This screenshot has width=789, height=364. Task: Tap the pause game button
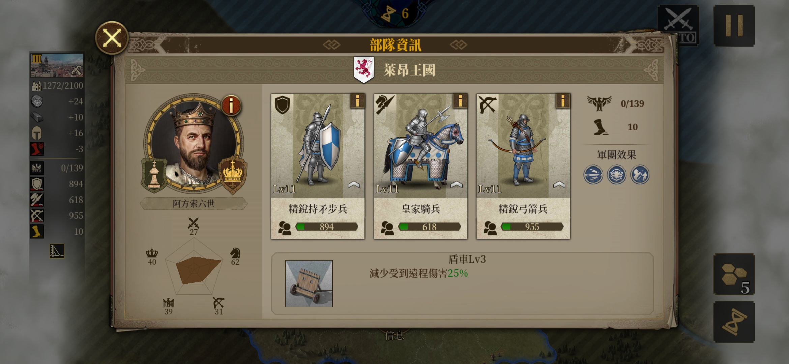coord(734,26)
